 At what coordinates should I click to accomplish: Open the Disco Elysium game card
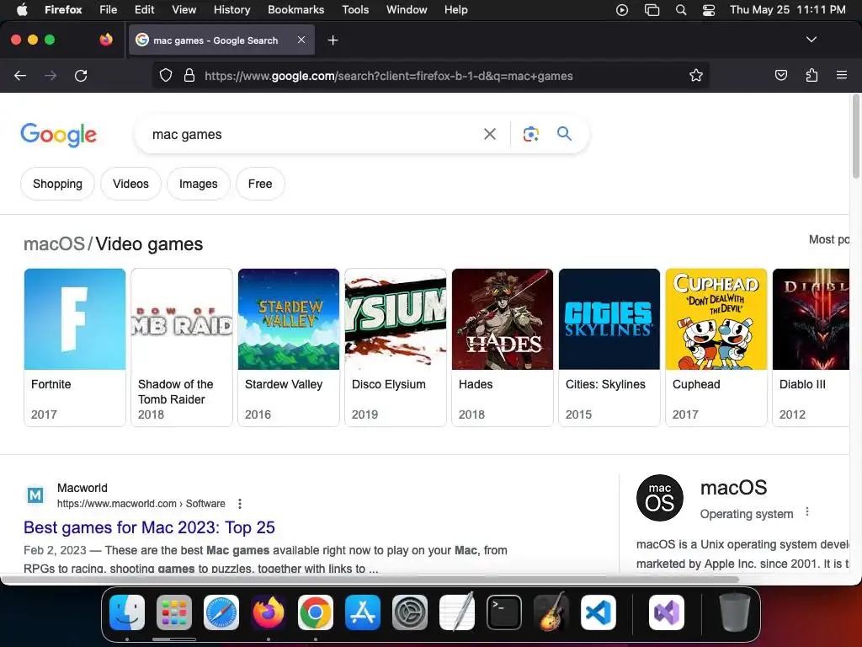click(396, 347)
